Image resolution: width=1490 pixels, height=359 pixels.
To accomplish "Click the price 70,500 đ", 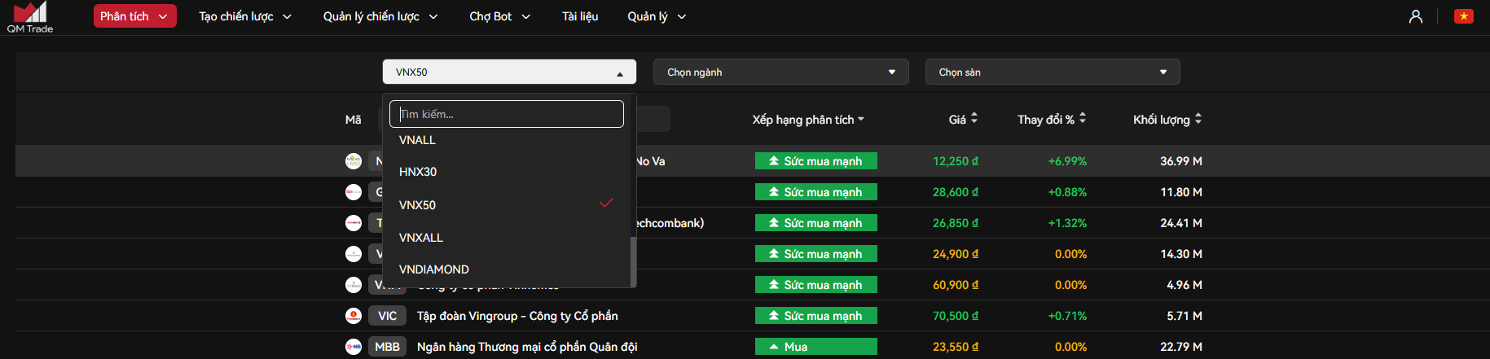I will (x=956, y=316).
